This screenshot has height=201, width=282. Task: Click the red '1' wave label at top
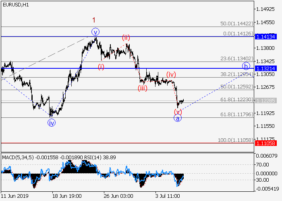pyautogui.click(x=94, y=20)
